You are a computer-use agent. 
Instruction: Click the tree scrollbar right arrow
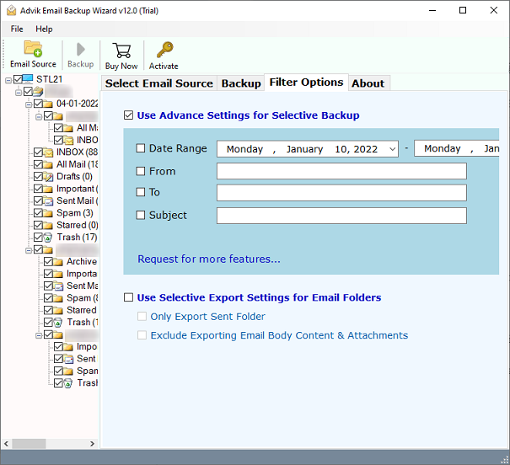(92, 444)
